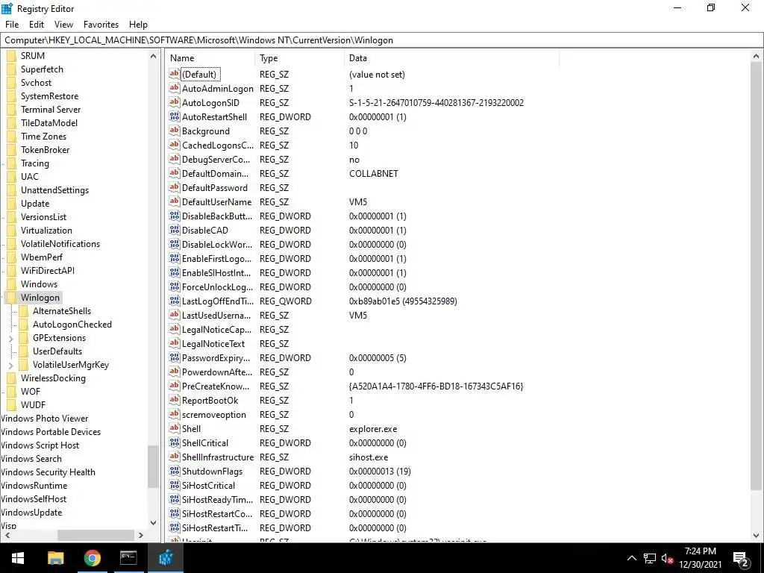Show hidden system tray icons
The image size is (764, 573).
pyautogui.click(x=631, y=558)
